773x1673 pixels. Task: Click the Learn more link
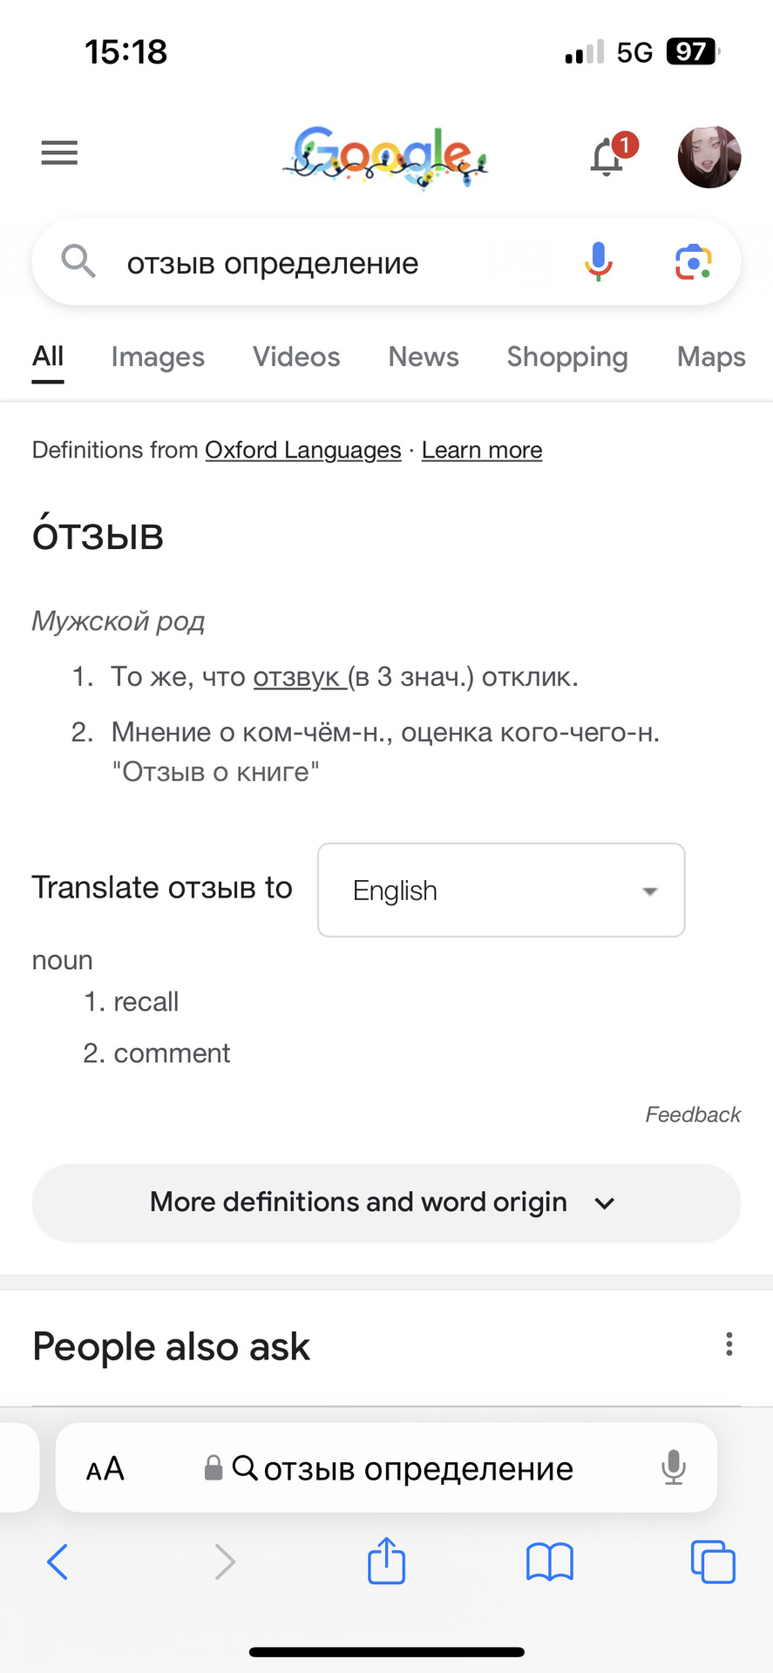[482, 450]
